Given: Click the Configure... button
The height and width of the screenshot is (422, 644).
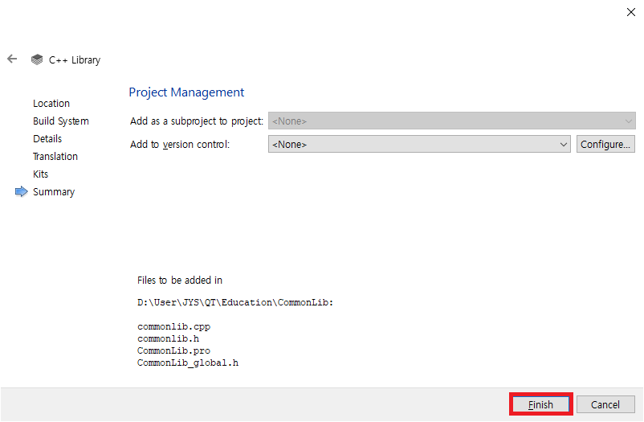Looking at the screenshot, I should coord(605,145).
